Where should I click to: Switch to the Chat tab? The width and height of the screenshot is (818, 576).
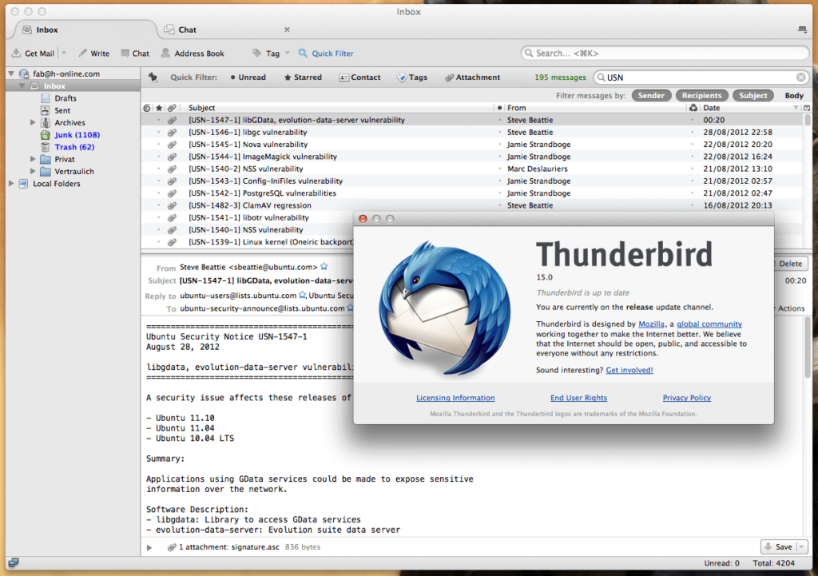[x=185, y=30]
